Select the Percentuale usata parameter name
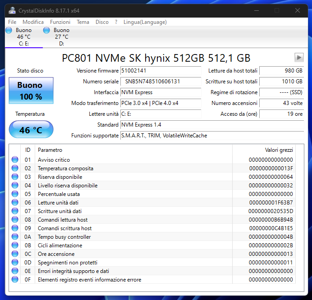The height and width of the screenshot is (300, 312). (59, 194)
